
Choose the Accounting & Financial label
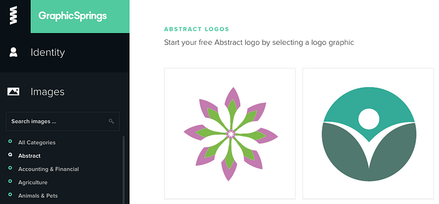[x=48, y=169]
